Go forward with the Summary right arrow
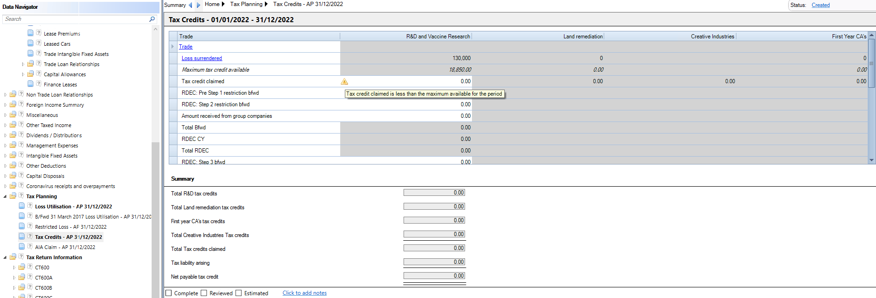876x298 pixels. pos(198,5)
